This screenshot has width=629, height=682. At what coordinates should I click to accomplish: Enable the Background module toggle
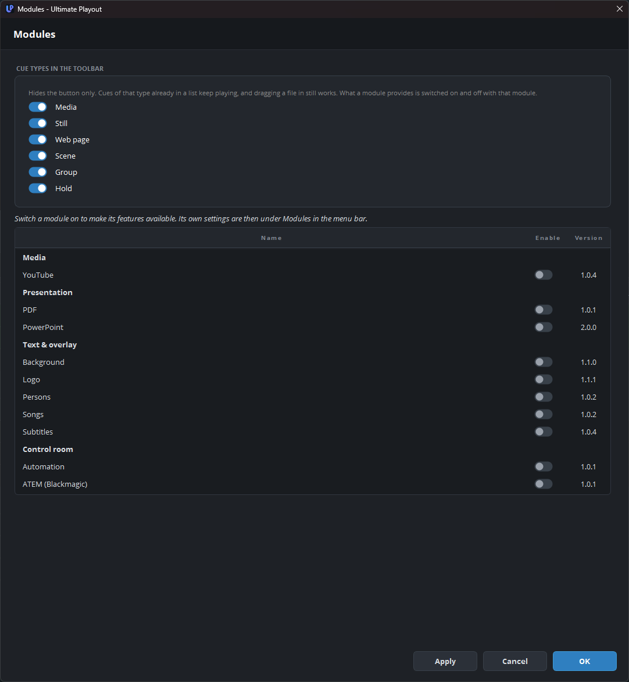click(x=543, y=362)
